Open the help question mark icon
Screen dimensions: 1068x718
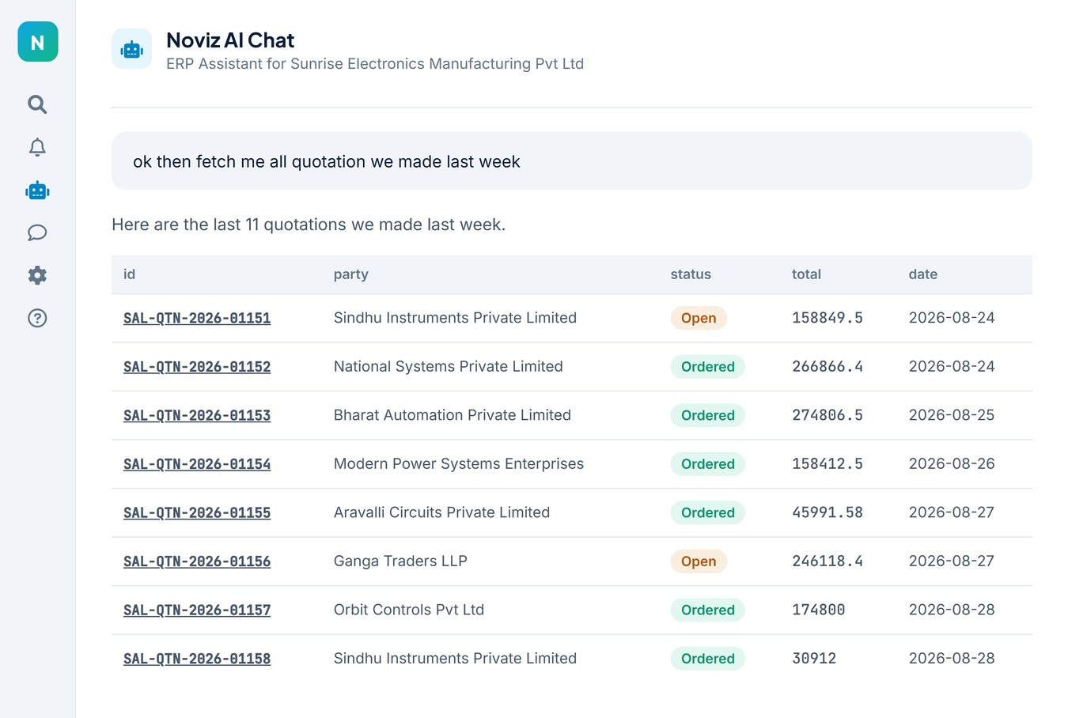tap(37, 318)
